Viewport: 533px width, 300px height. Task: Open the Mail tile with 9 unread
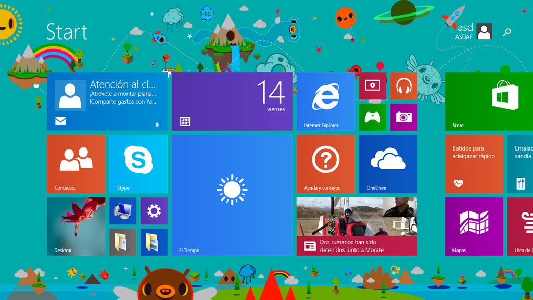click(107, 102)
